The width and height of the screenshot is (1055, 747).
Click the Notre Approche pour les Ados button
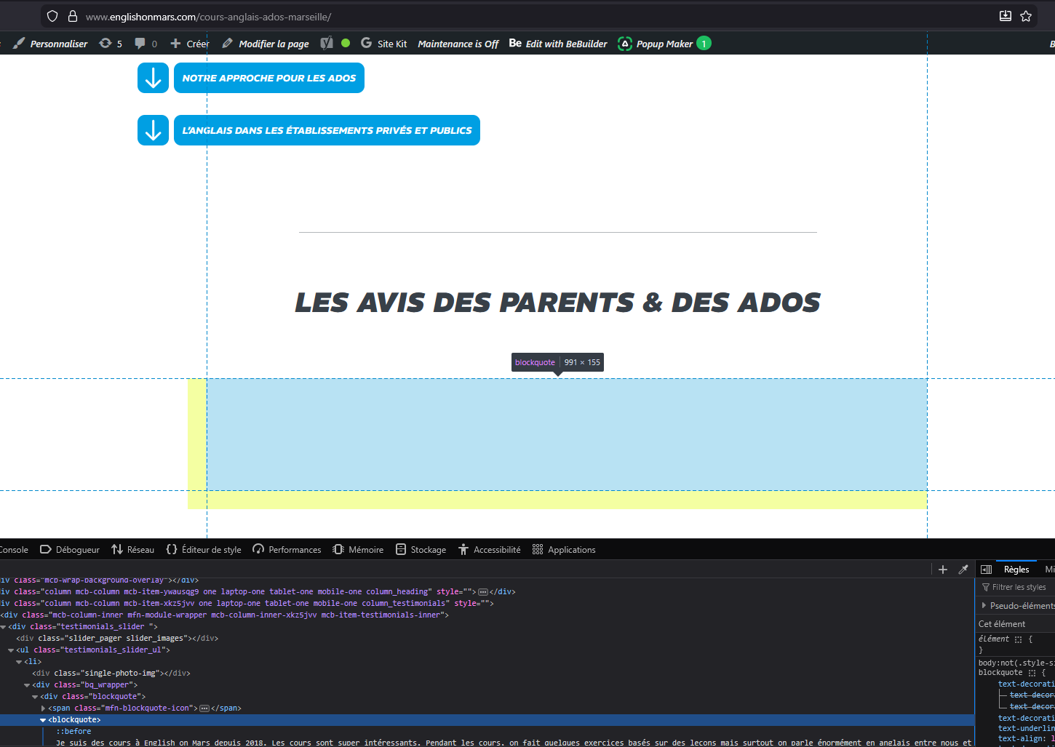coord(268,78)
